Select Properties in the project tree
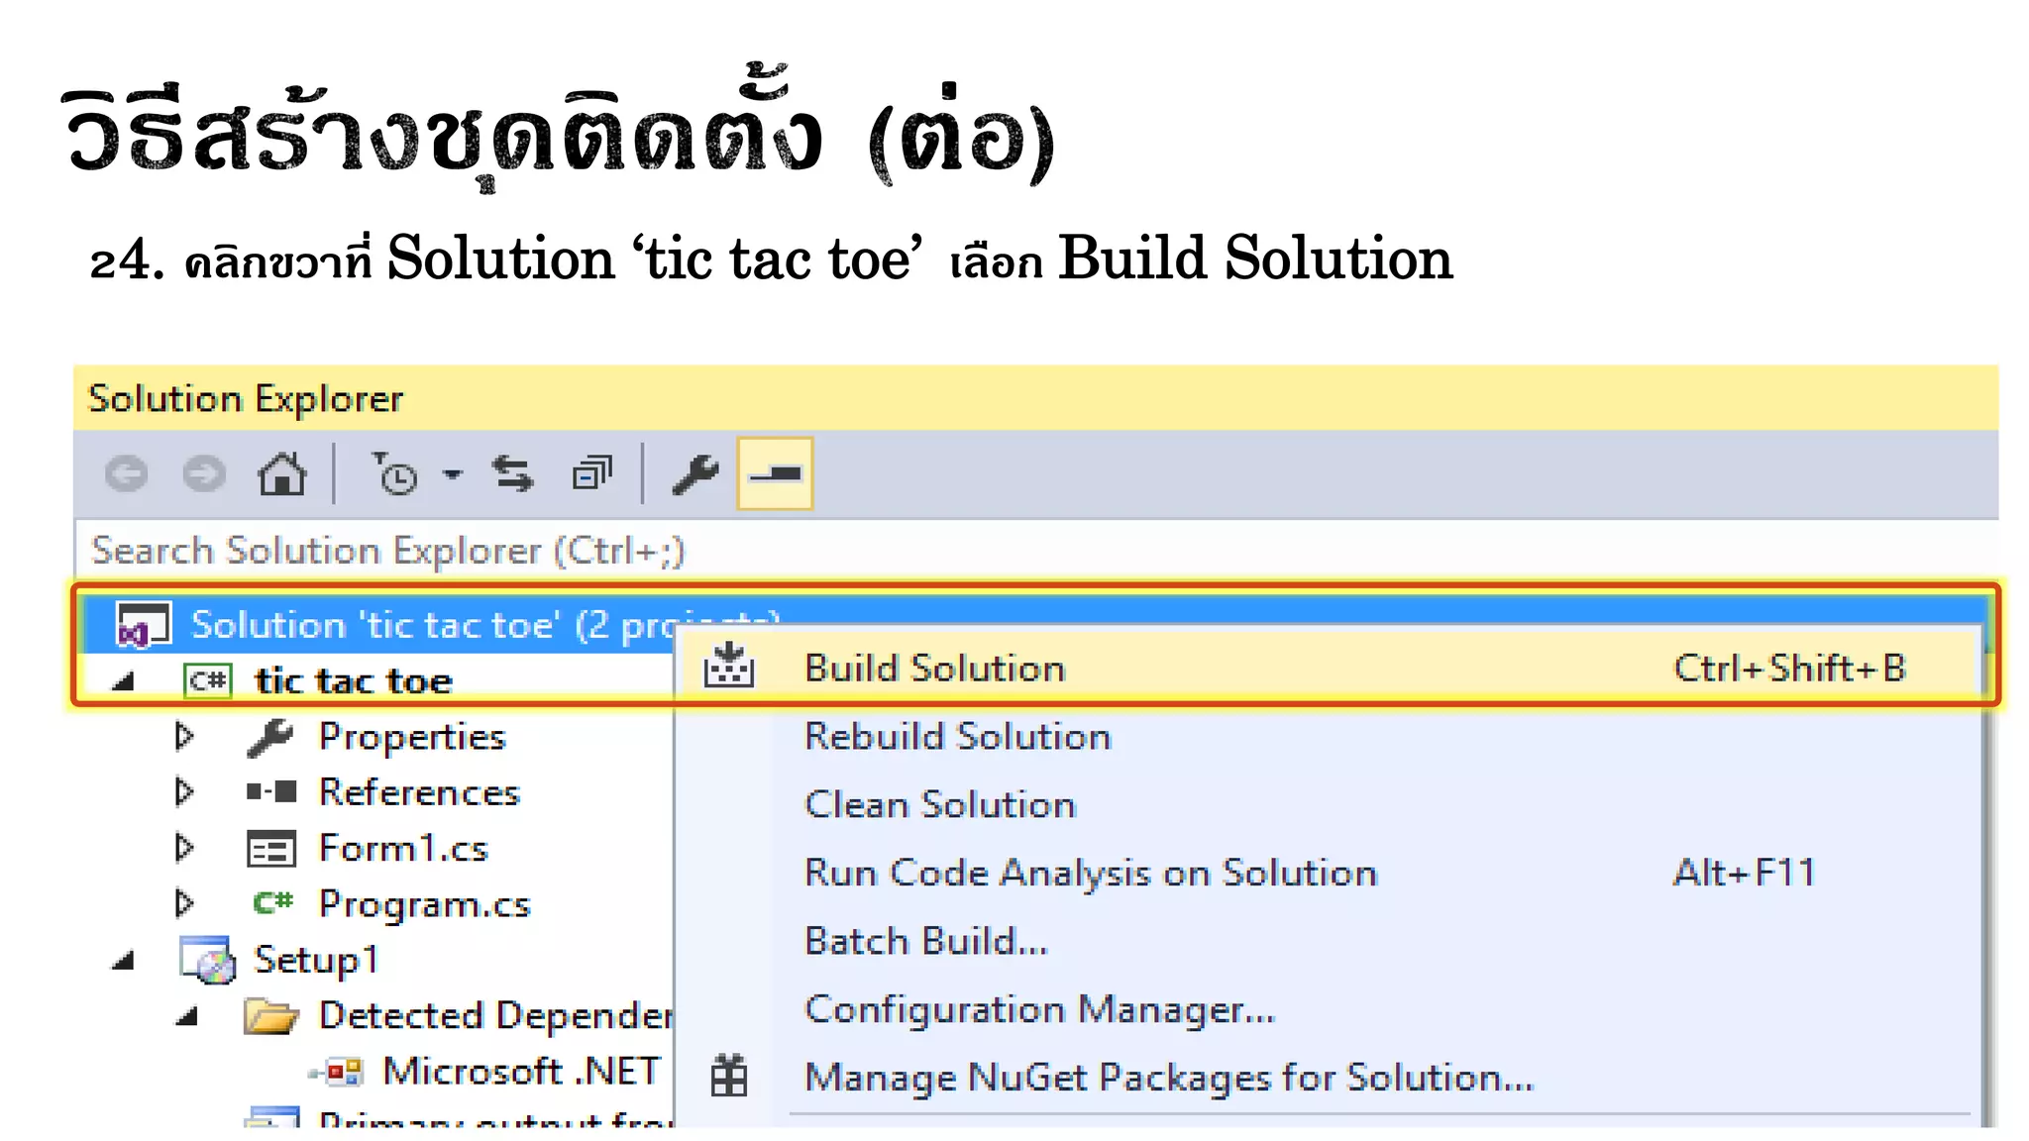 (412, 738)
